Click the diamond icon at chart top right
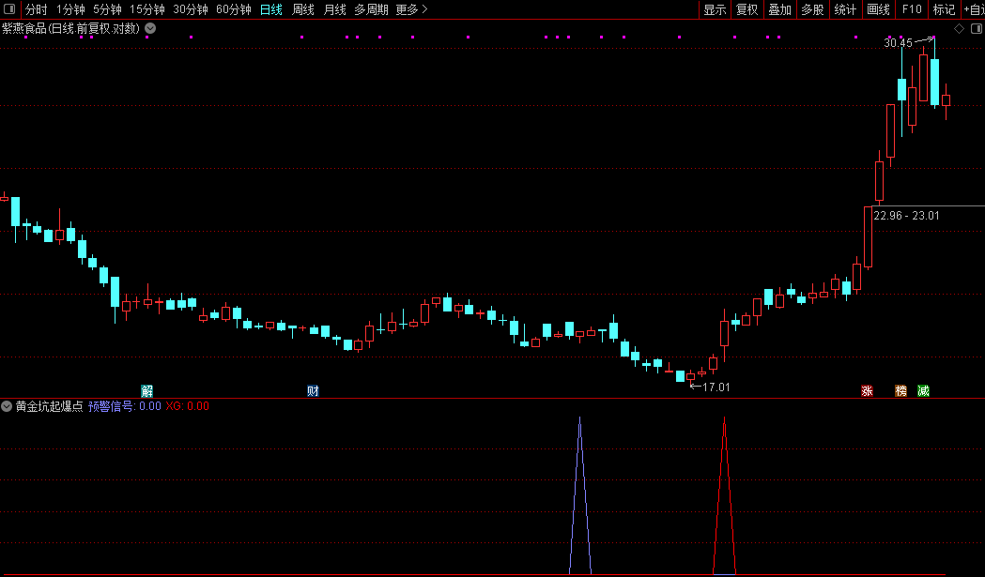Image resolution: width=985 pixels, height=577 pixels. pos(959,28)
